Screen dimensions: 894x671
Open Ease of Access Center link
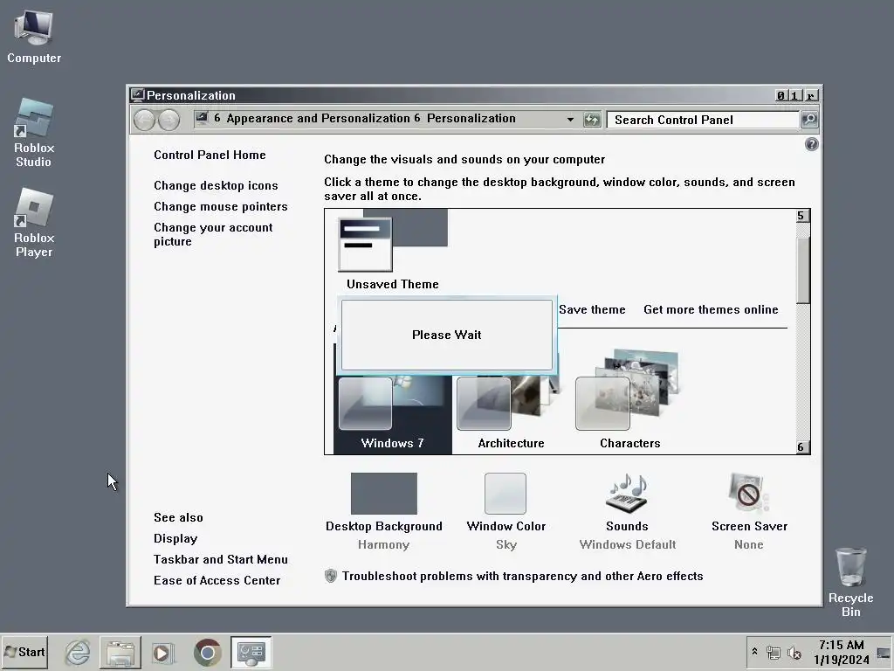[217, 580]
